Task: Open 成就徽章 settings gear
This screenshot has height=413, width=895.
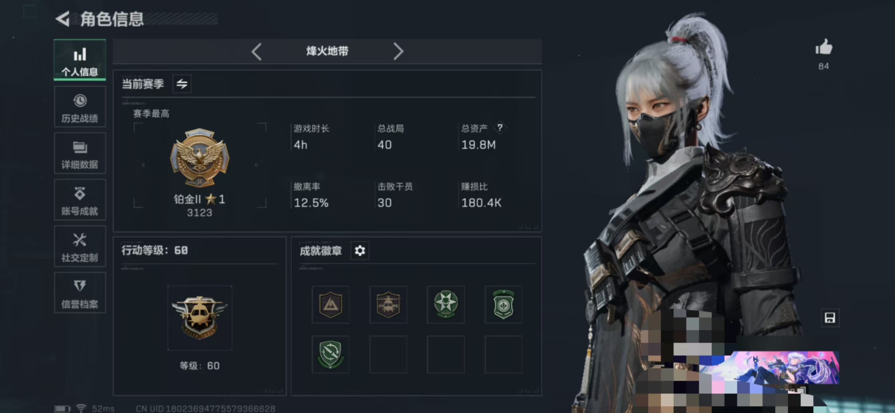Action: point(360,250)
